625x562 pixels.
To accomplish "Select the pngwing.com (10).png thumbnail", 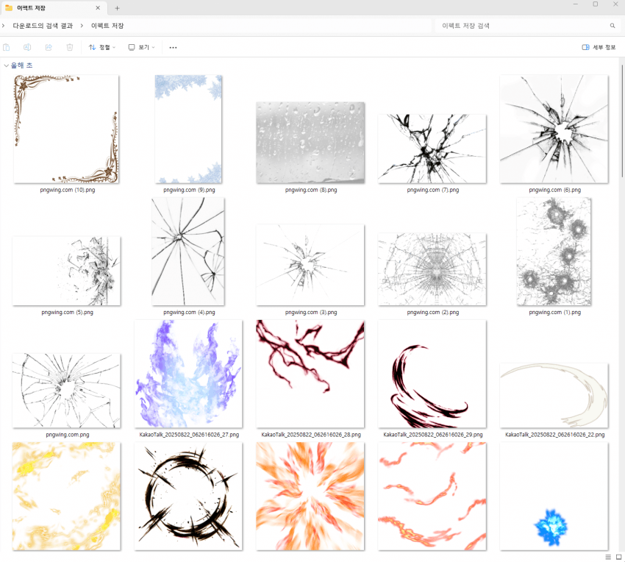I will [x=66, y=129].
